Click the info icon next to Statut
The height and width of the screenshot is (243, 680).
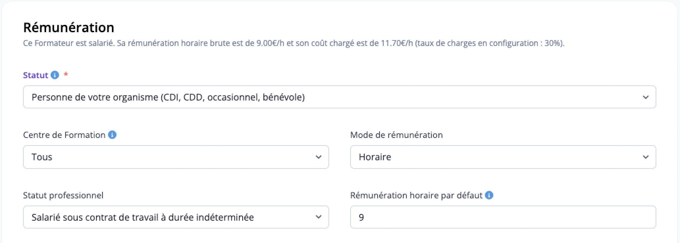point(55,75)
